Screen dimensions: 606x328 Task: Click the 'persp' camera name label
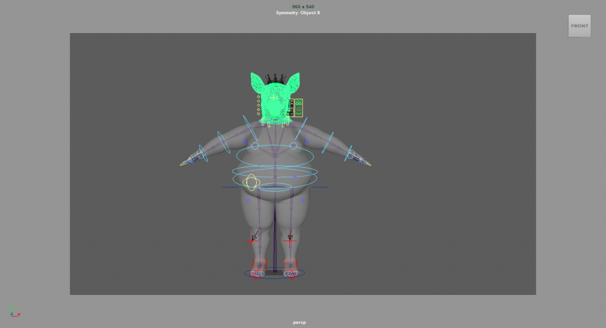(x=299, y=323)
